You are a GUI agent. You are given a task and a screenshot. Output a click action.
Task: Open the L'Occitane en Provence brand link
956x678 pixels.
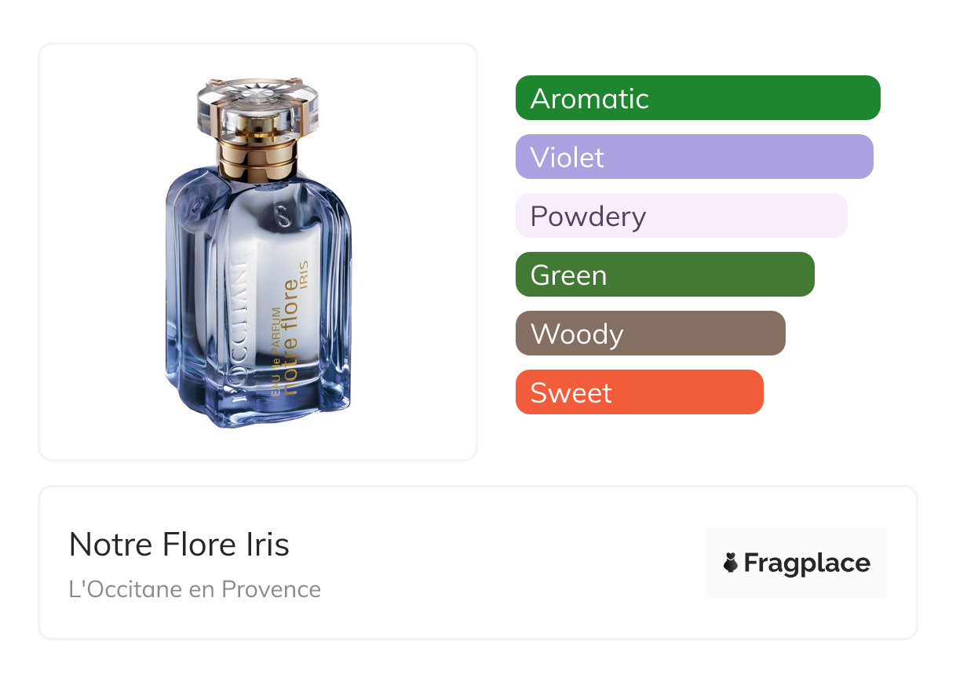pyautogui.click(x=195, y=589)
